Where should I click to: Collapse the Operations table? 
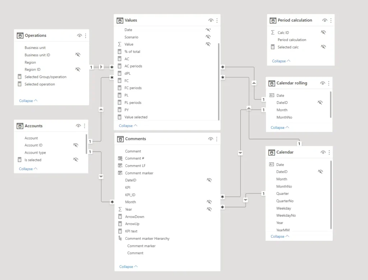click(28, 101)
